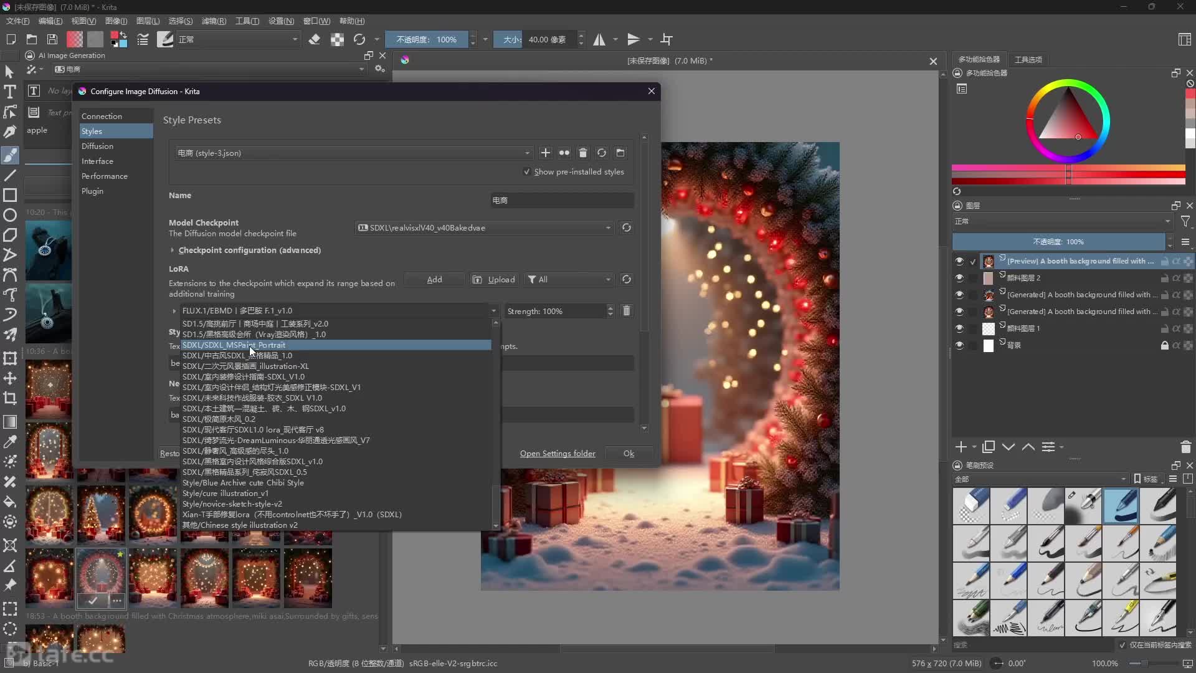Hide the Preview booth background layer
1196x673 pixels.
[959, 261]
